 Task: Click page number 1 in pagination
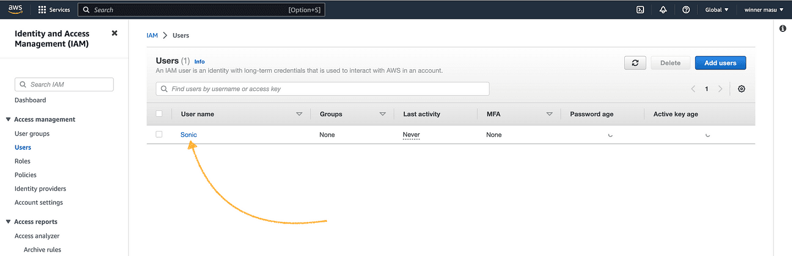coord(707,89)
